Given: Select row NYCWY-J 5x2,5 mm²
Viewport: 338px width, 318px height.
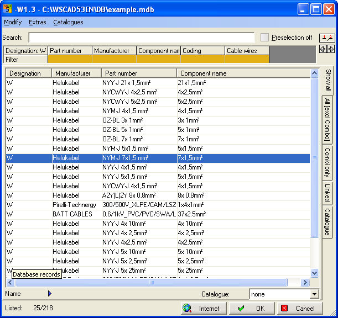Looking at the screenshot, I should 158,102.
